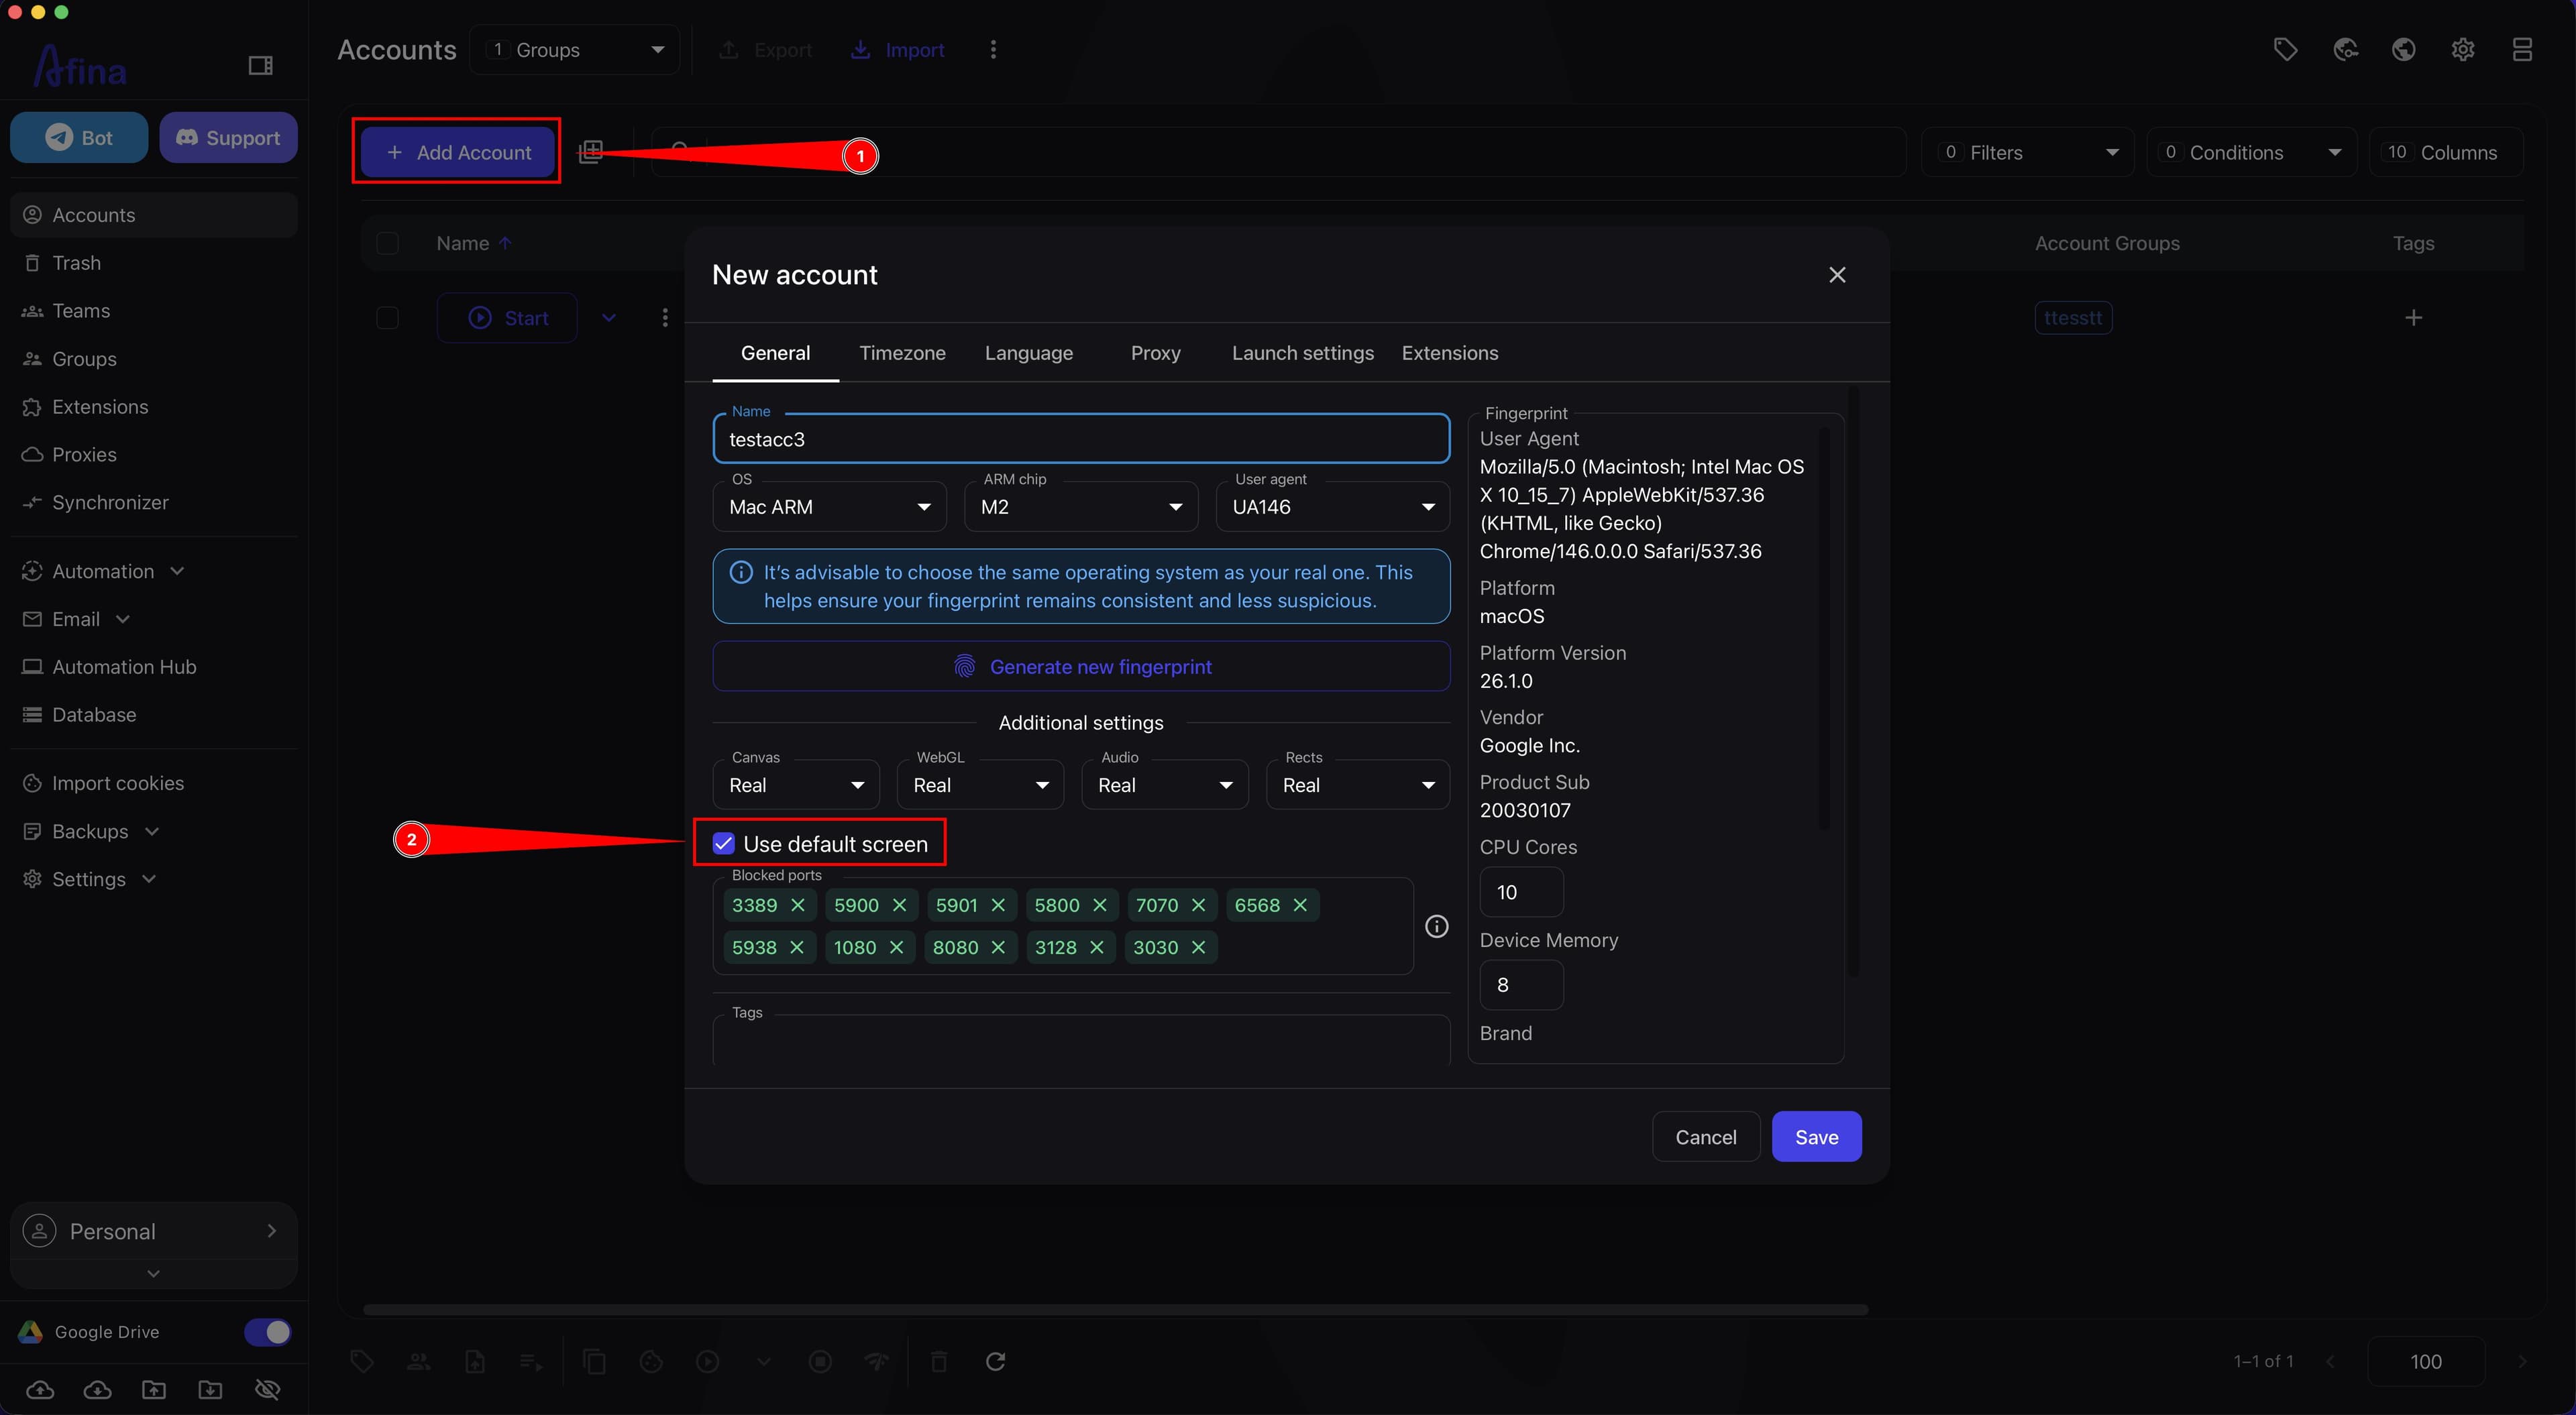Click the group people icon in the bottom toolbar
The width and height of the screenshot is (2576, 1415).
coord(418,1361)
